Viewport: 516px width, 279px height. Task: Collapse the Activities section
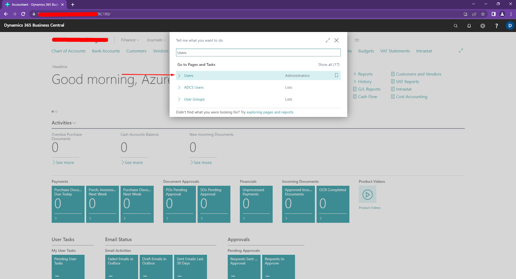[x=64, y=123]
